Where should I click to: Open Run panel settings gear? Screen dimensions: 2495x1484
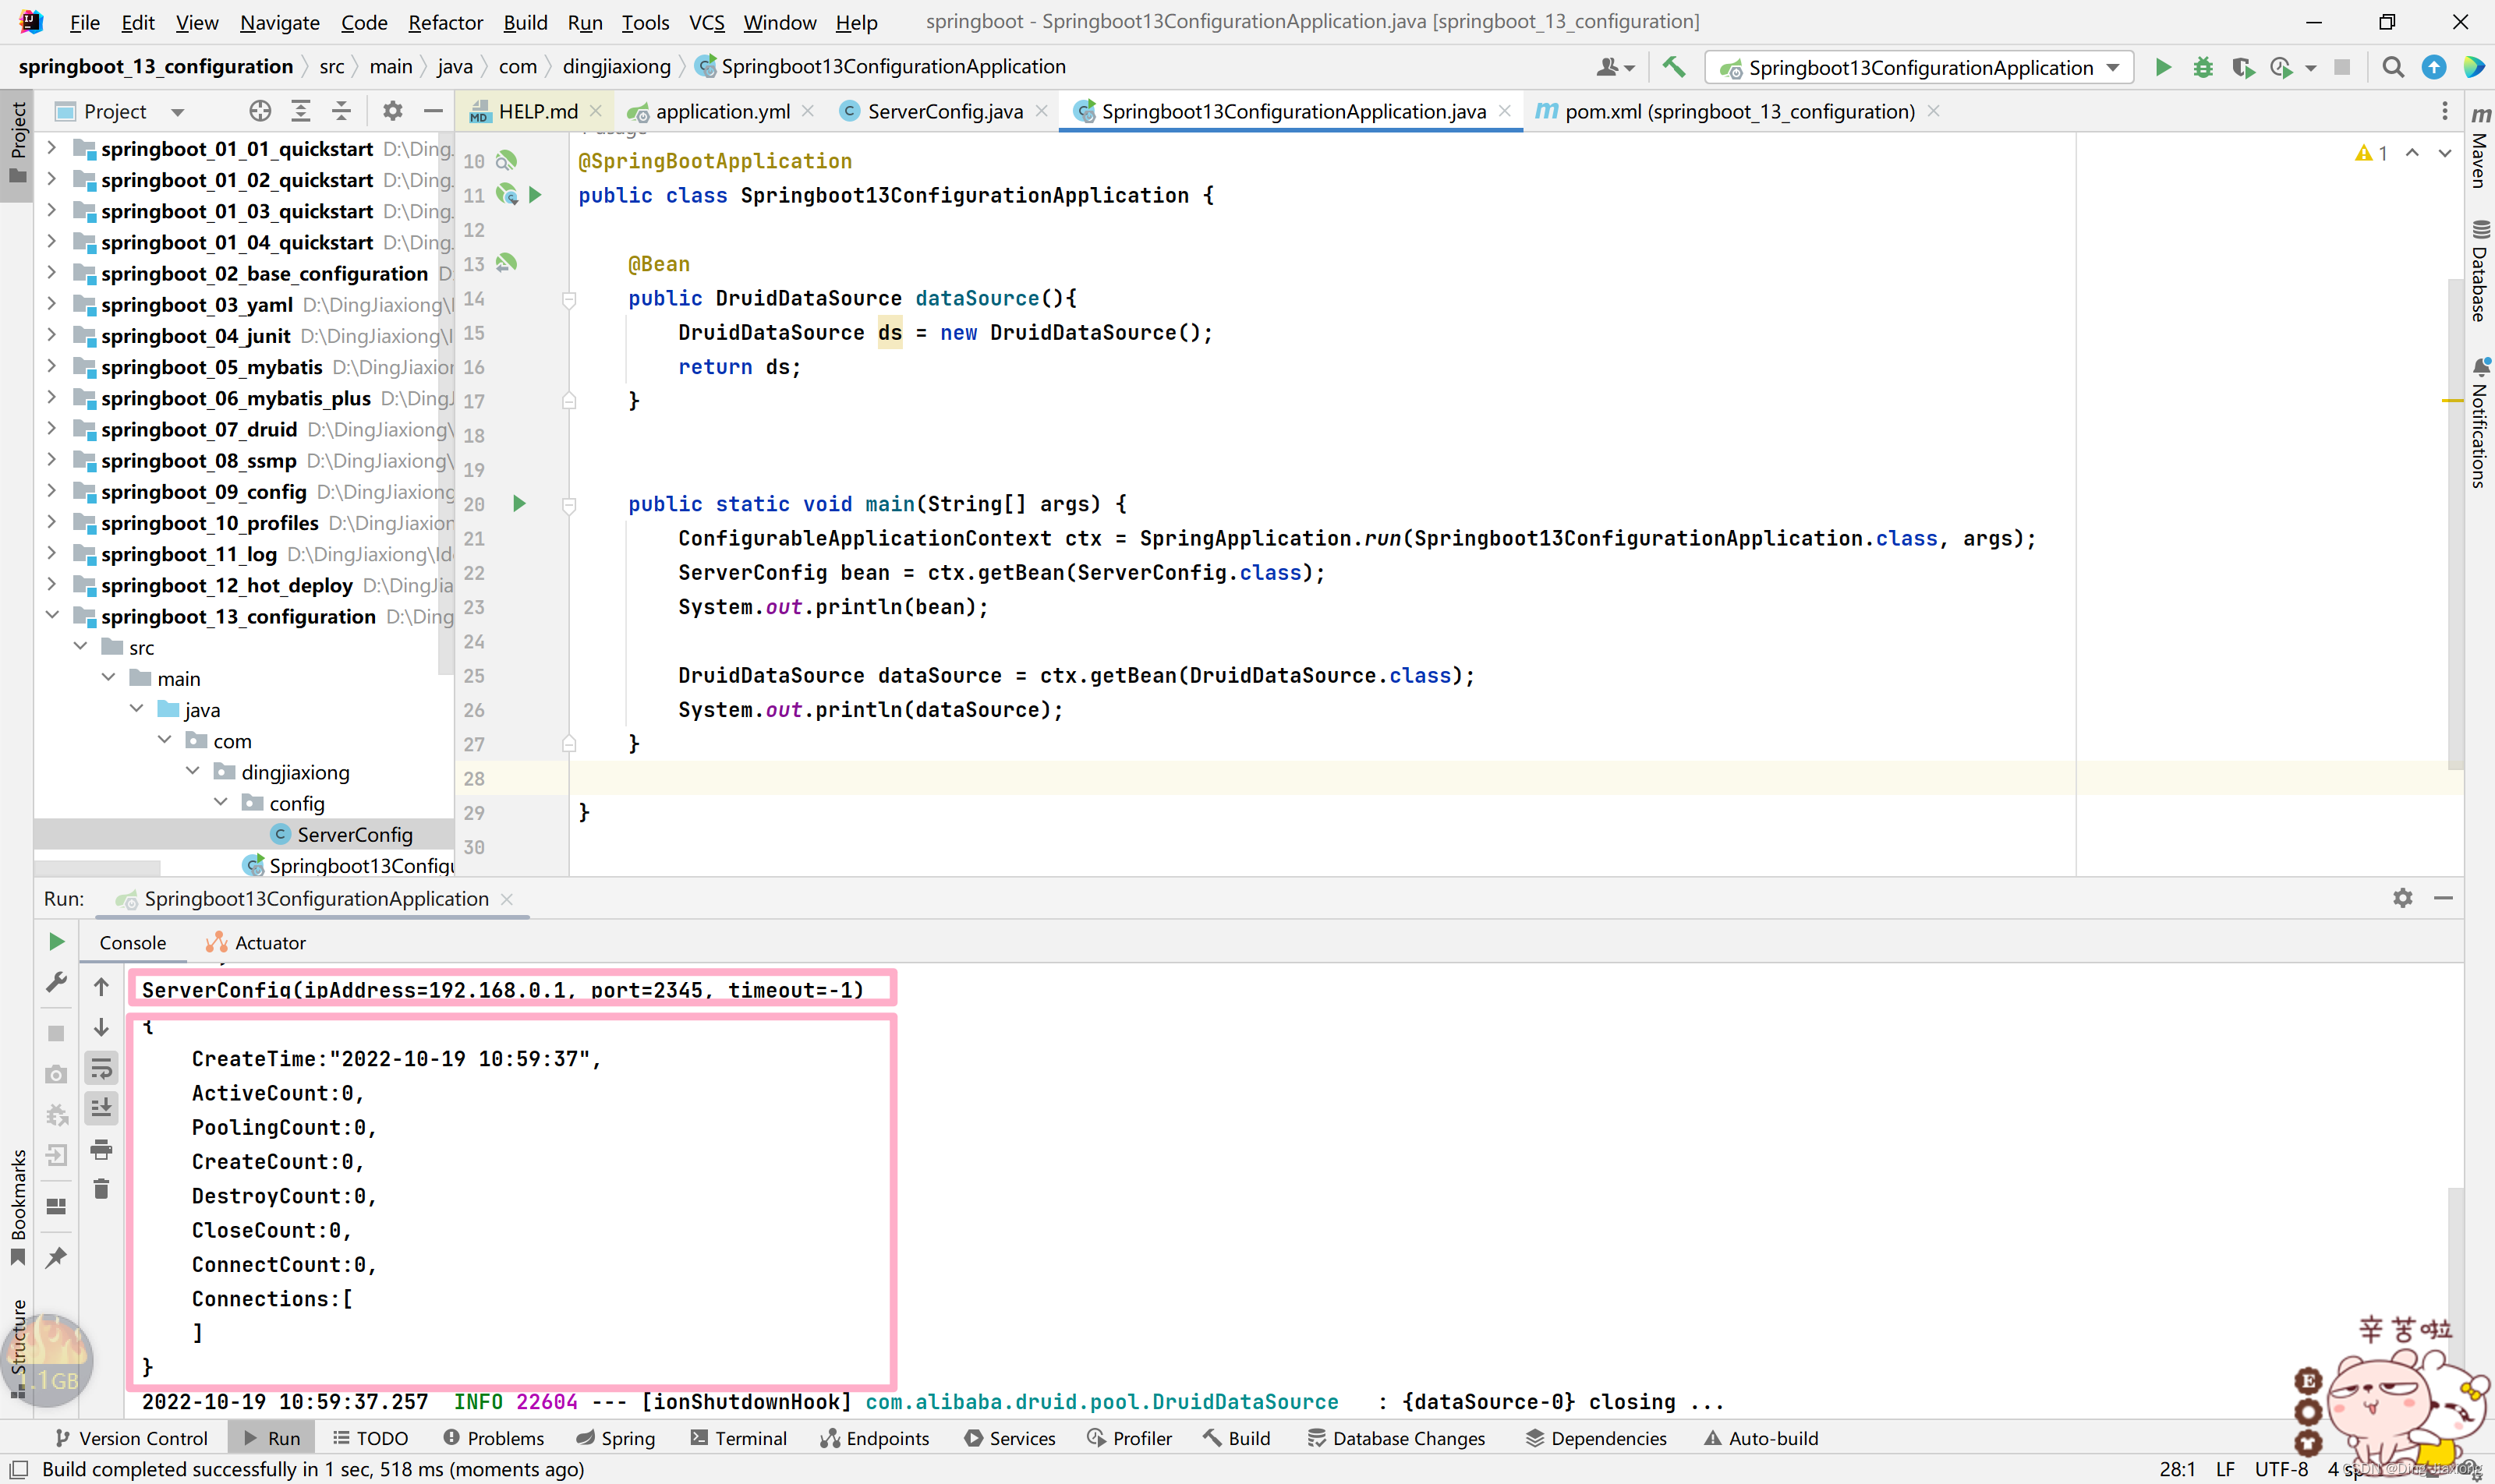point(2403,898)
